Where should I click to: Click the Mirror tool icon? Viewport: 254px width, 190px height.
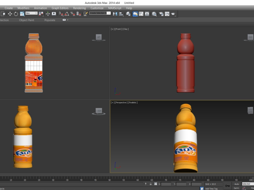[x=115, y=14]
